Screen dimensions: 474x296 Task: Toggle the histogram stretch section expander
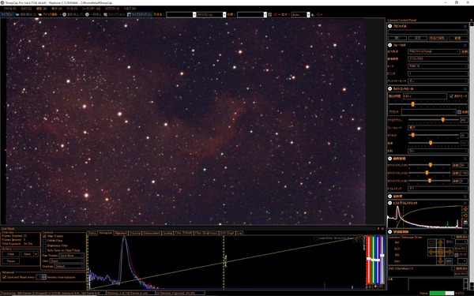tap(390, 203)
